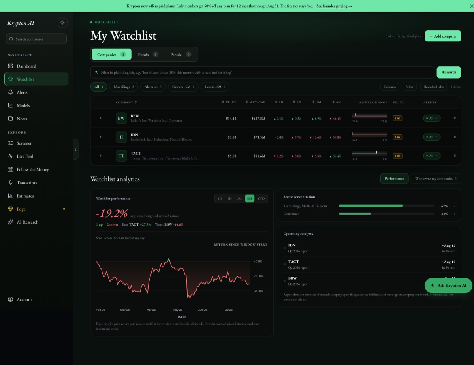Image resolution: width=474 pixels, height=365 pixels.
Task: Open BBW 13G filing badge
Action: [x=397, y=118]
